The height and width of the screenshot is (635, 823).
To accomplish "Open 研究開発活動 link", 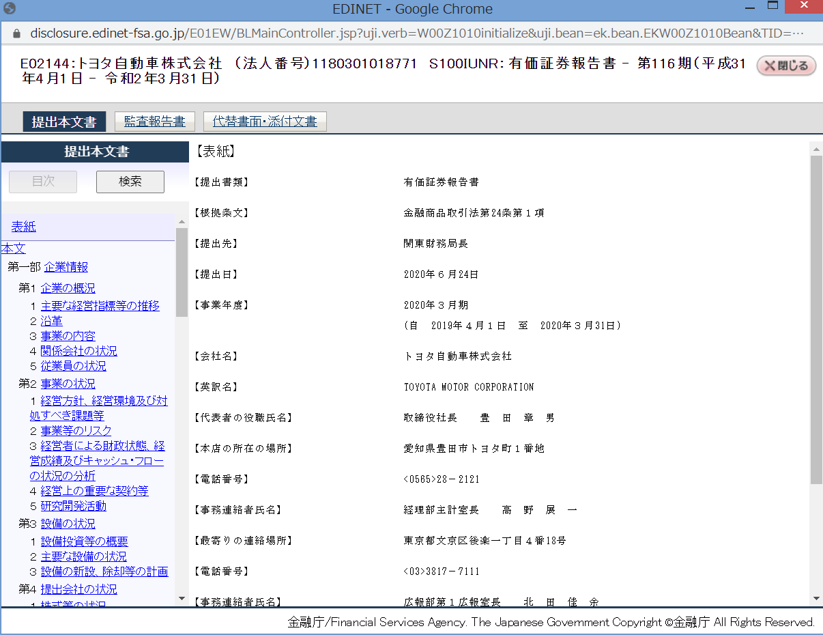I will pyautogui.click(x=74, y=506).
